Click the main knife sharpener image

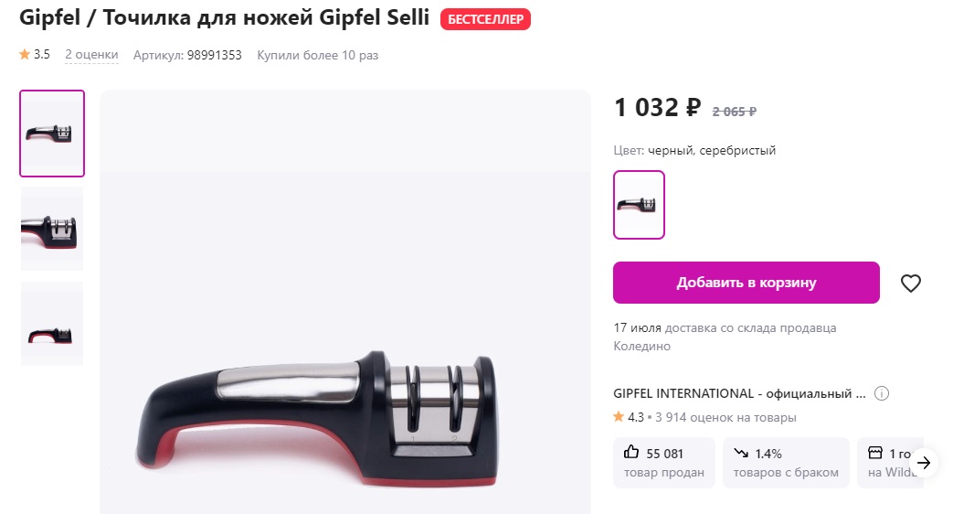coord(345,303)
